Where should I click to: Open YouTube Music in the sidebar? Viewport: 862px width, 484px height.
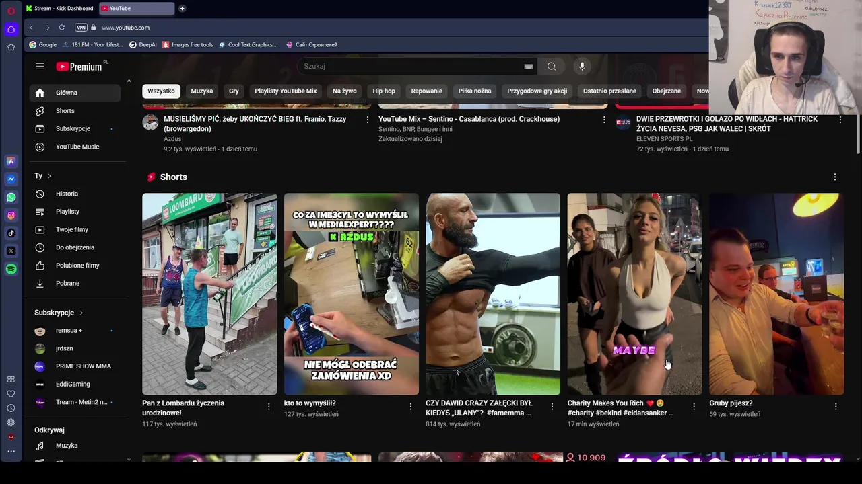click(x=75, y=147)
